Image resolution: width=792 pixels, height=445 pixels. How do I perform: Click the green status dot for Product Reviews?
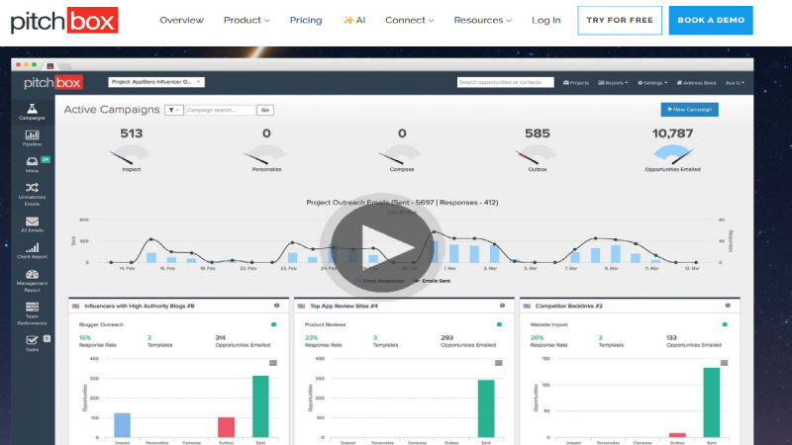pos(499,324)
